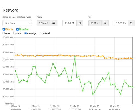Click the 'To:' label

click(90, 17)
